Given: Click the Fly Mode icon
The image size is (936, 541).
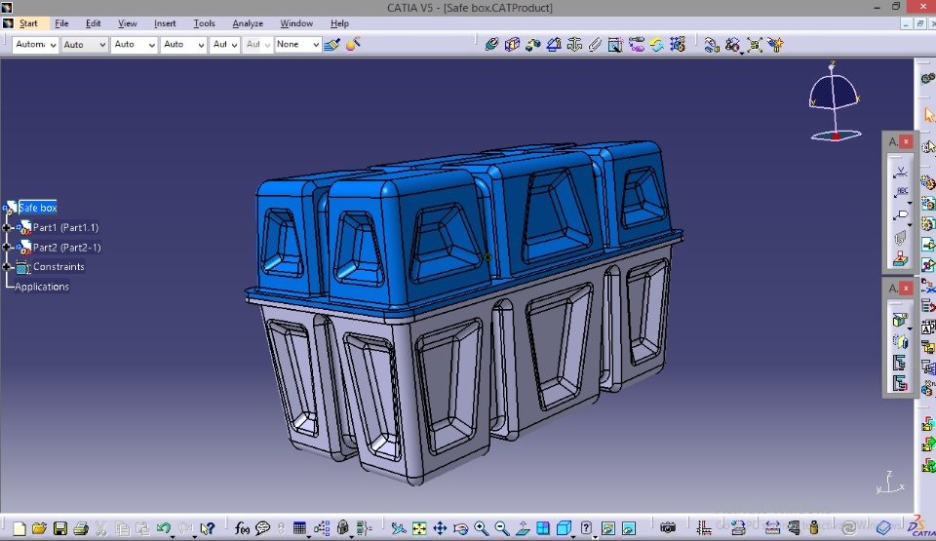Looking at the screenshot, I should (x=398, y=528).
